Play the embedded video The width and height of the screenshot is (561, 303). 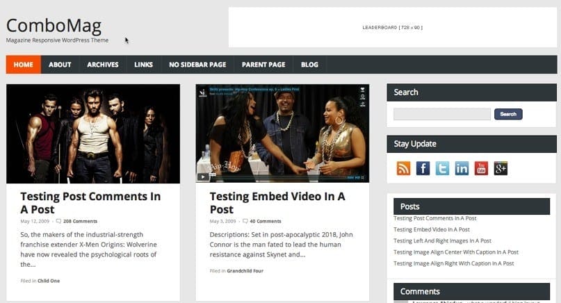(x=202, y=177)
